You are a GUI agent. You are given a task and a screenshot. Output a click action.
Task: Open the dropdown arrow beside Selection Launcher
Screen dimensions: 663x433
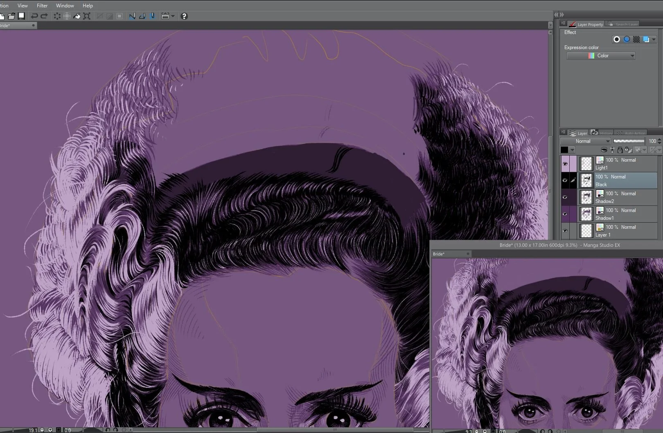tap(173, 16)
